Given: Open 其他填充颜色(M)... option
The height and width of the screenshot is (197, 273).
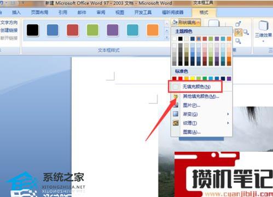Looking at the screenshot, I should pyautogui.click(x=202, y=96).
